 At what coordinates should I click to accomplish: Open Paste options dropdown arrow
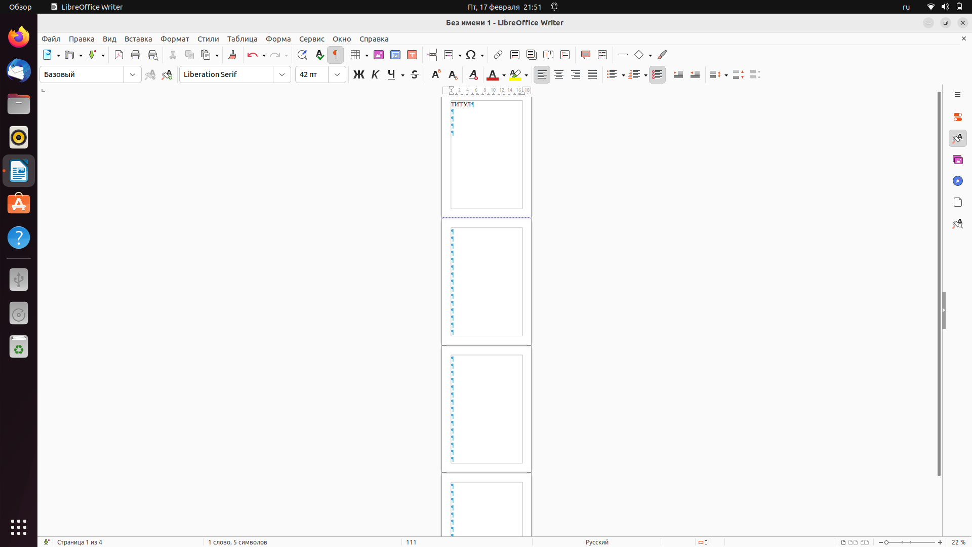point(217,55)
